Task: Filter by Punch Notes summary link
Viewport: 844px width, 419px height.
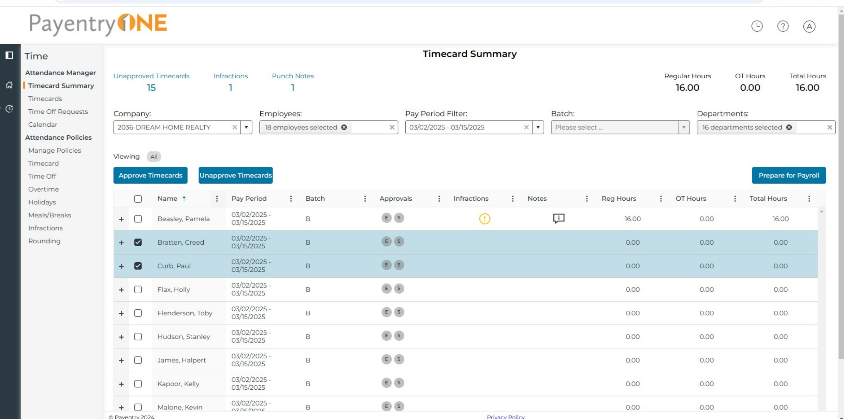Action: point(293,82)
